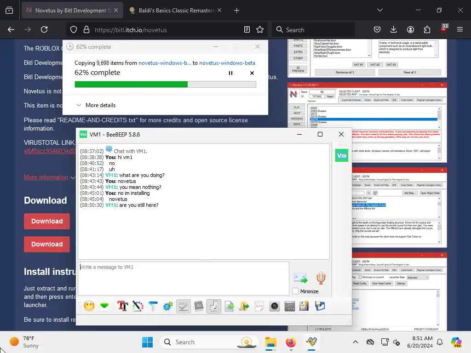
Task: Open the Pocket save icon in Firefox
Action: pos(377,29)
